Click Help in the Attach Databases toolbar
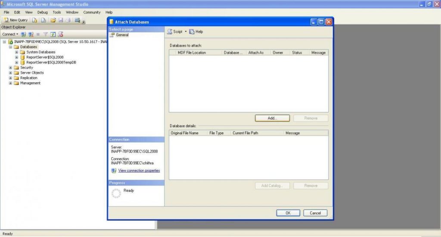The width and height of the screenshot is (441, 237). [196, 32]
